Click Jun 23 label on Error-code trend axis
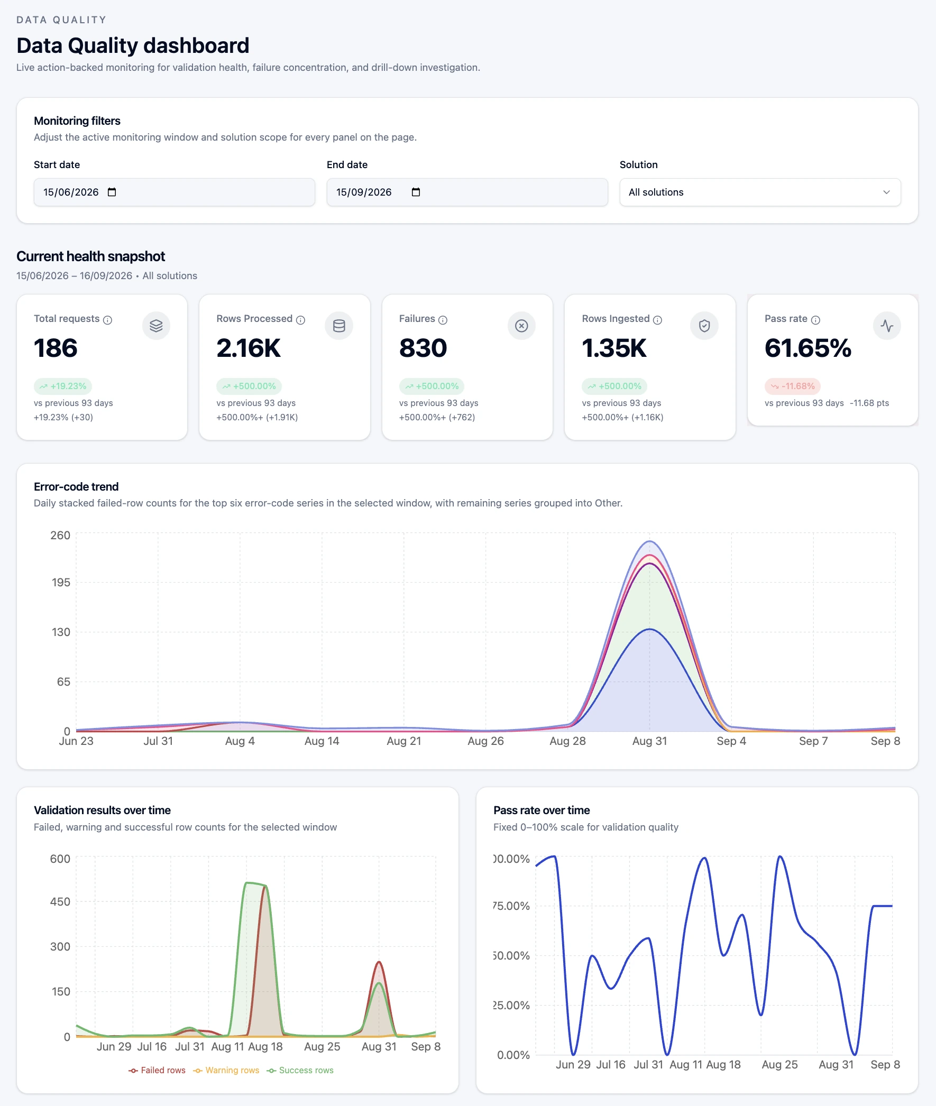Screen dimensions: 936x1106 [x=76, y=741]
